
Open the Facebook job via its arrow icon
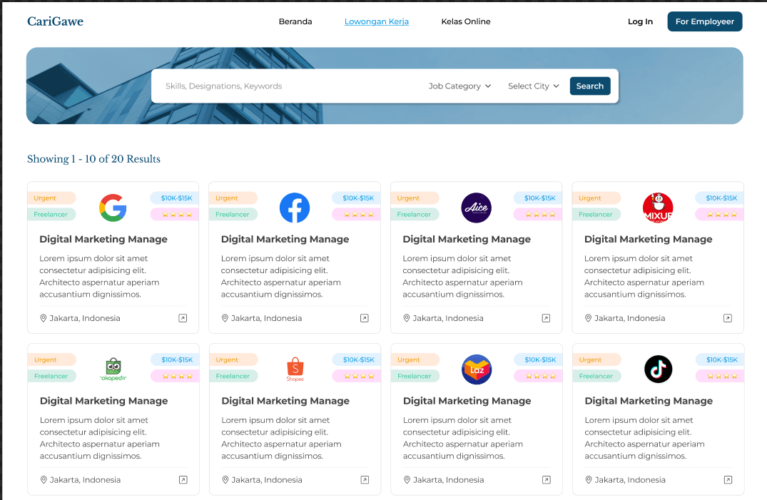click(x=365, y=319)
